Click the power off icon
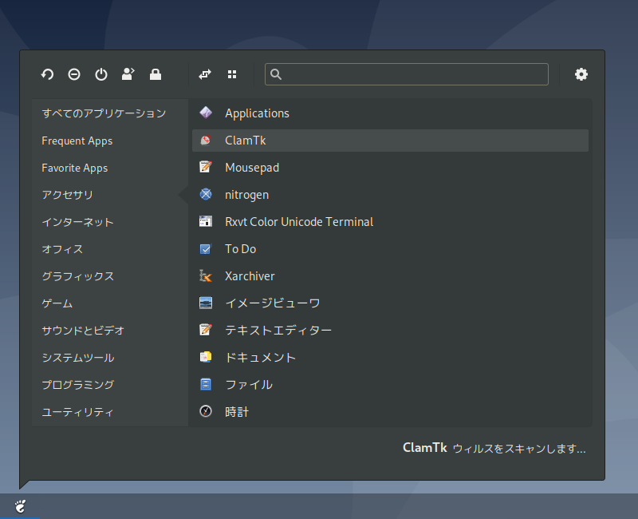 click(101, 74)
